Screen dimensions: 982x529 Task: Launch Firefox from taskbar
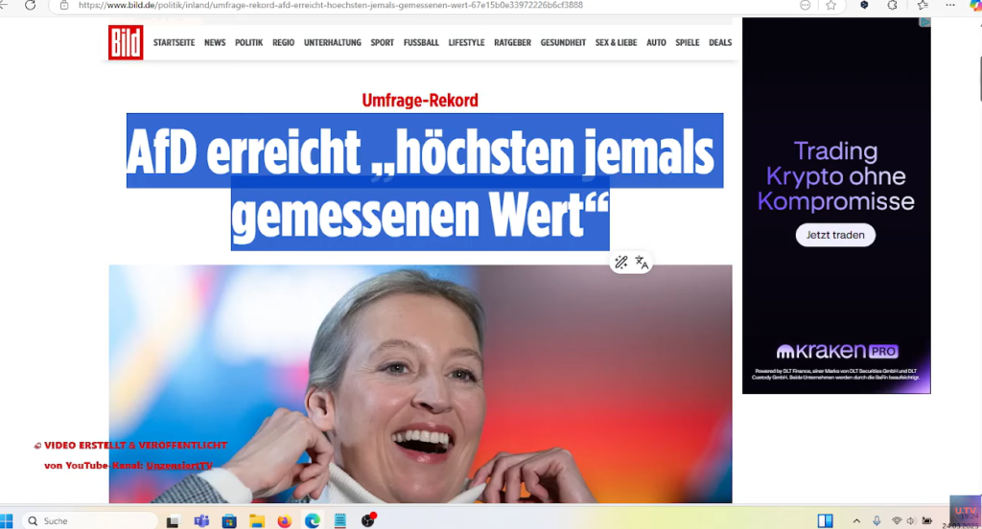284,521
